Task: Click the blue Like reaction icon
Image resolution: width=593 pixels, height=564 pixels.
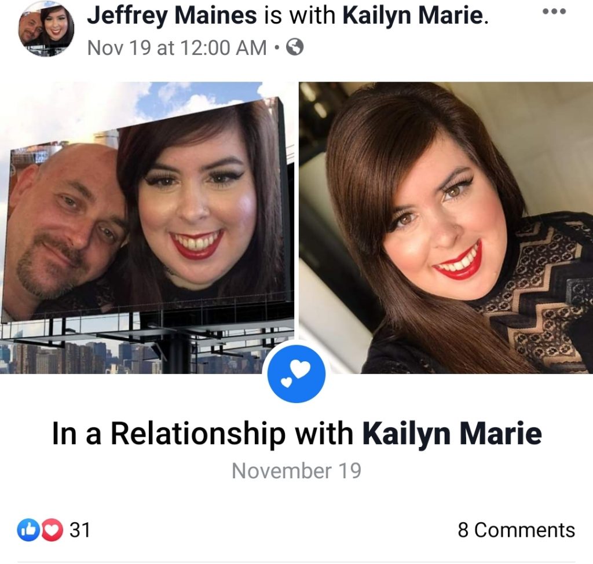Action: [x=28, y=530]
